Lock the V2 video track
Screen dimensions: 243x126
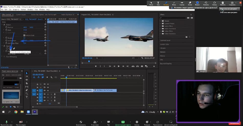tap(37, 87)
